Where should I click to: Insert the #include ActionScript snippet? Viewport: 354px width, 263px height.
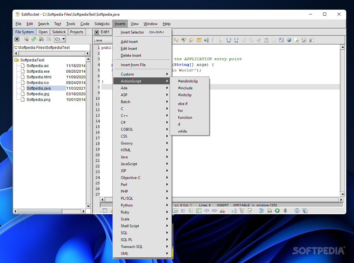pyautogui.click(x=189, y=88)
